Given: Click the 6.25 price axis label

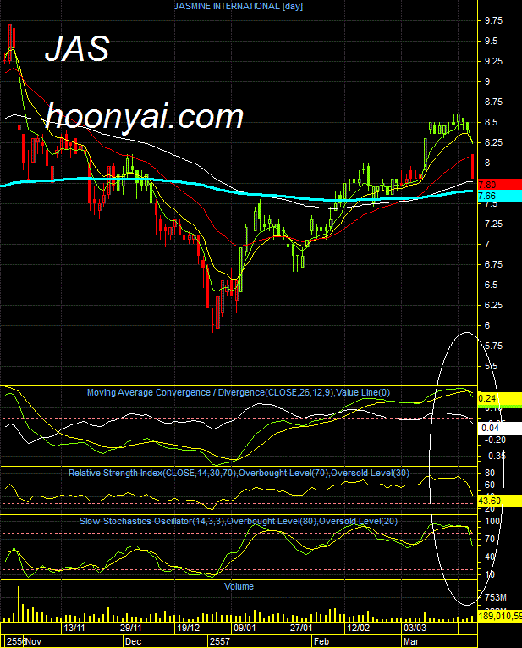Looking at the screenshot, I should coord(493,306).
